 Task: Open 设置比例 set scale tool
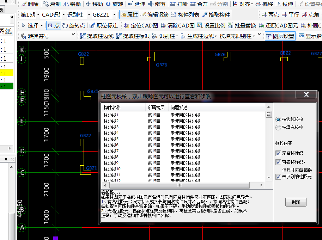[211, 25]
